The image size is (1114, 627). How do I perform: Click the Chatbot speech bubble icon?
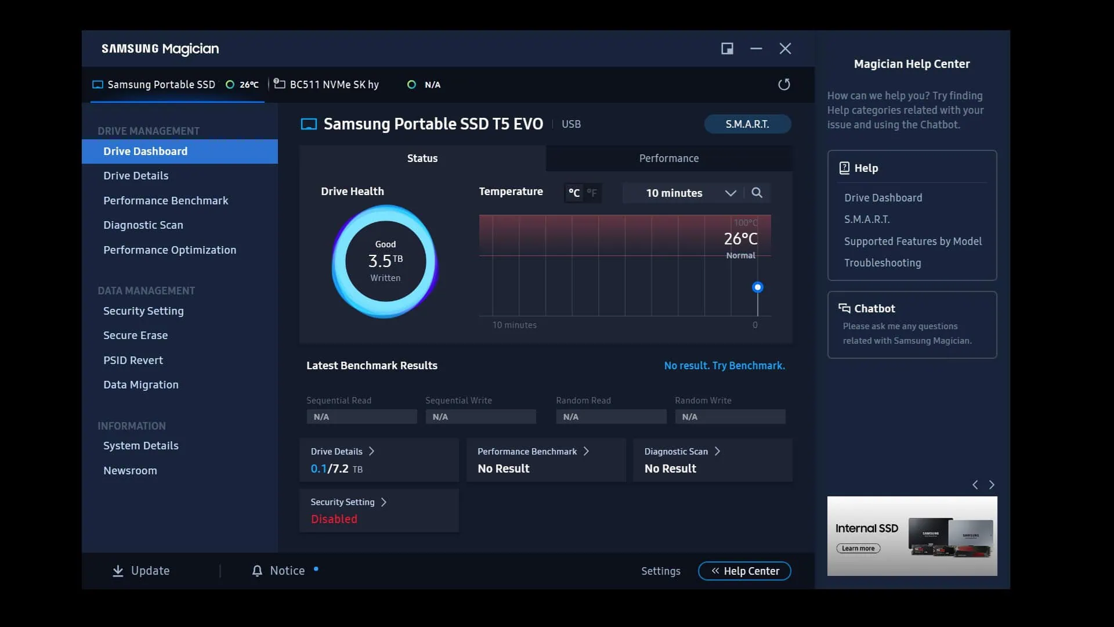[x=844, y=308]
